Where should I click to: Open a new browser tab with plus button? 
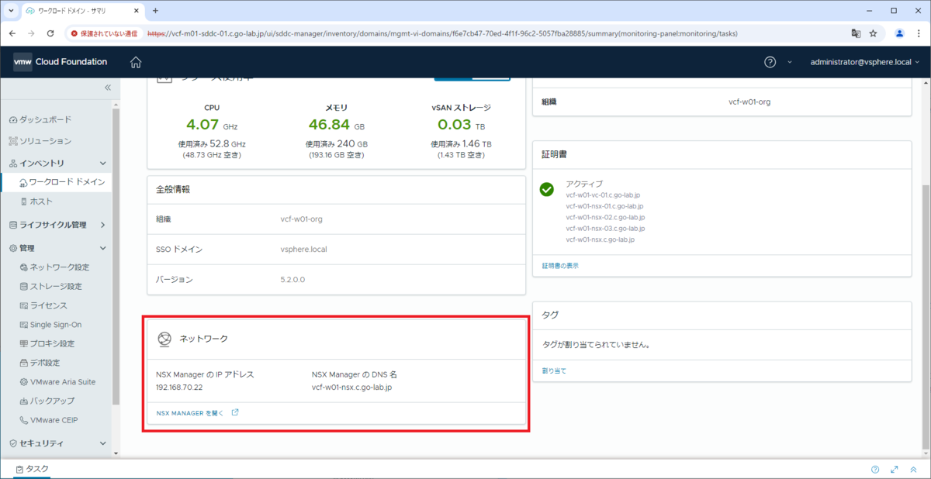pos(155,11)
